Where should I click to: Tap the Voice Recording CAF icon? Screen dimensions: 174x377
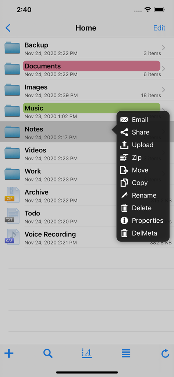(12, 237)
